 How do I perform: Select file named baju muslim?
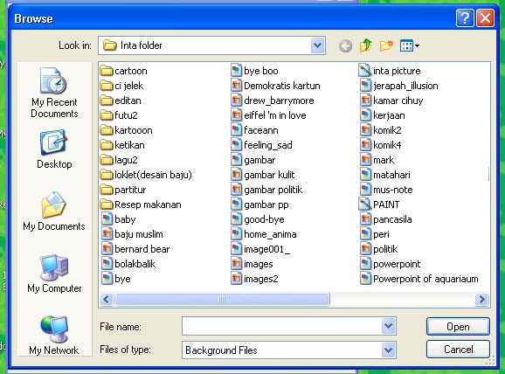click(x=133, y=234)
